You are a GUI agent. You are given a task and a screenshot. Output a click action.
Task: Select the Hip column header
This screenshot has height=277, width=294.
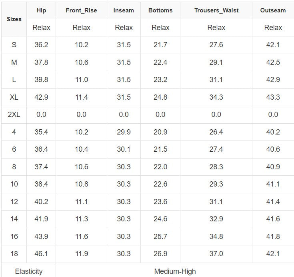coord(41,10)
